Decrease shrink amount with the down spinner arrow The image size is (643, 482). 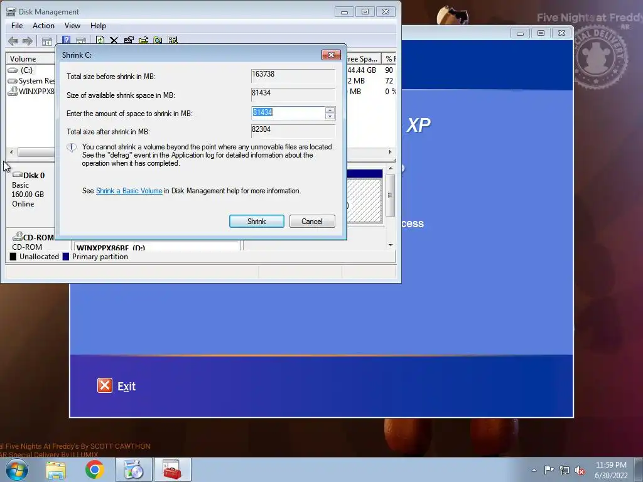point(330,116)
